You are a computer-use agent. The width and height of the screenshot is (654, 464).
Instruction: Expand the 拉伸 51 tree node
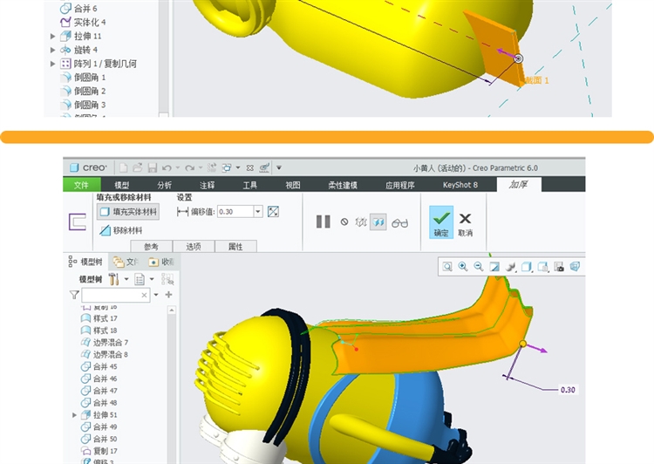[x=74, y=415]
